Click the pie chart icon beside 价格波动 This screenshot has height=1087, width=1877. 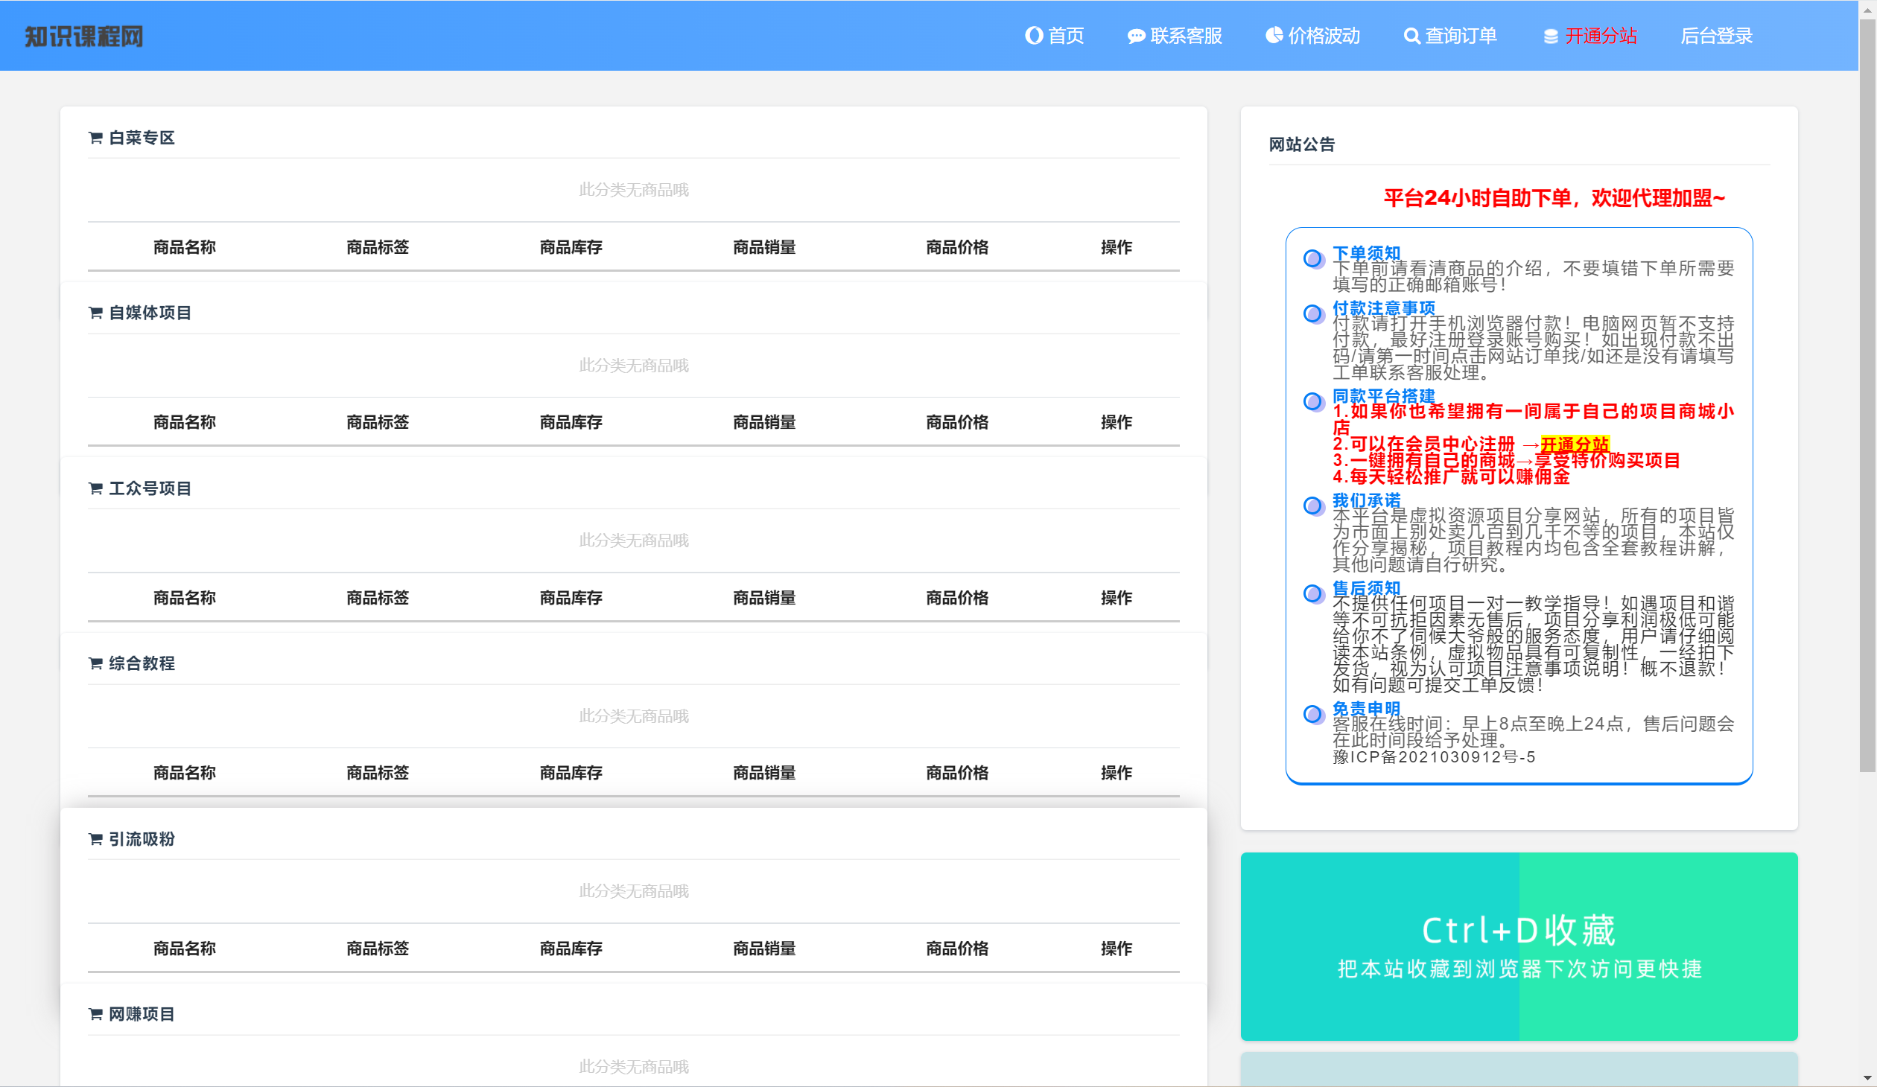tap(1274, 35)
